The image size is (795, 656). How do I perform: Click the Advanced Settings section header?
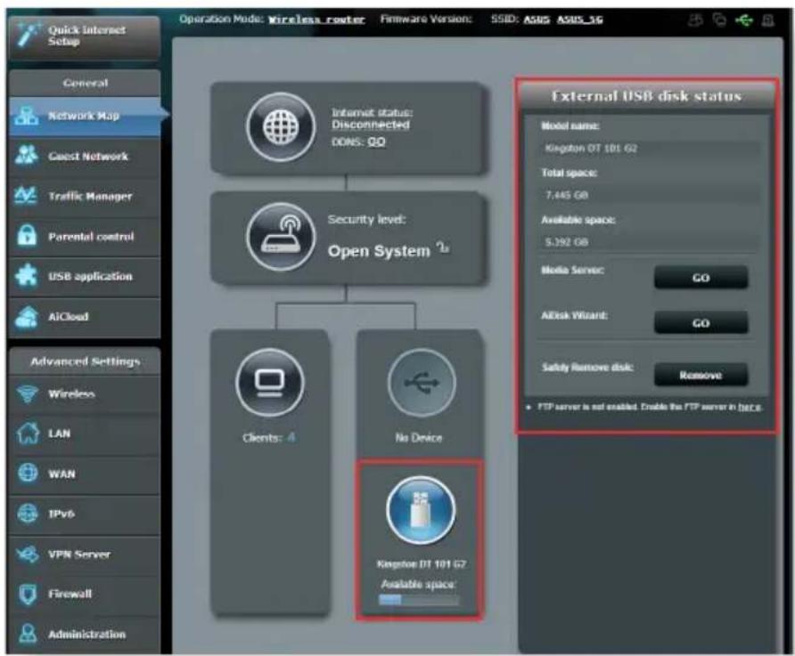point(86,361)
